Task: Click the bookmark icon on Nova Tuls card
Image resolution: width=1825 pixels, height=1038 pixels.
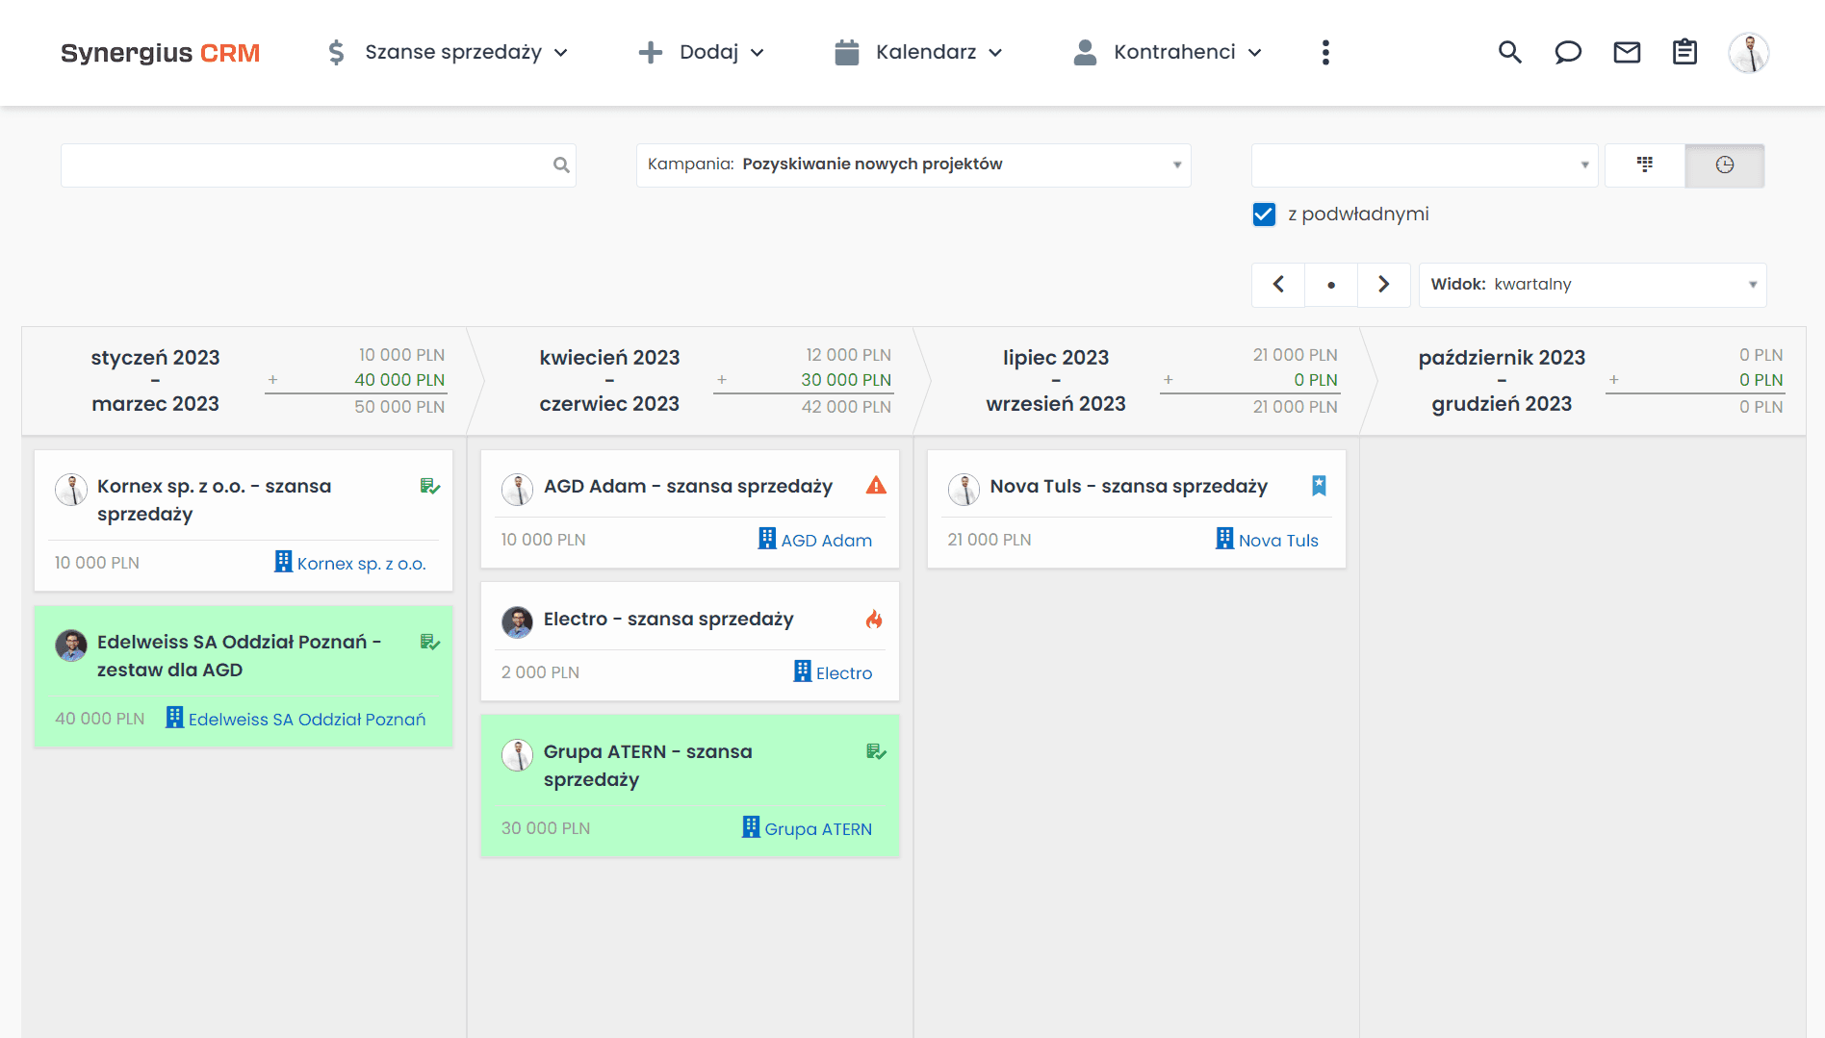Action: (1319, 486)
